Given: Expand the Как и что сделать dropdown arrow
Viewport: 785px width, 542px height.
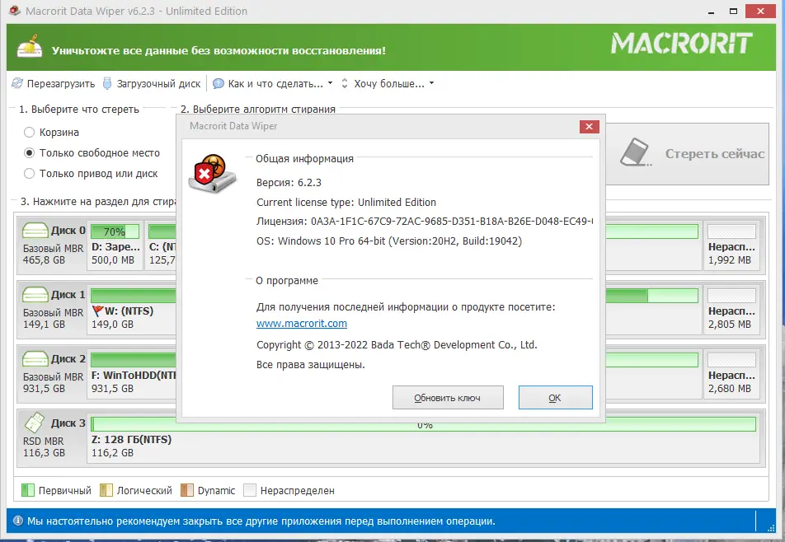Looking at the screenshot, I should coord(330,83).
